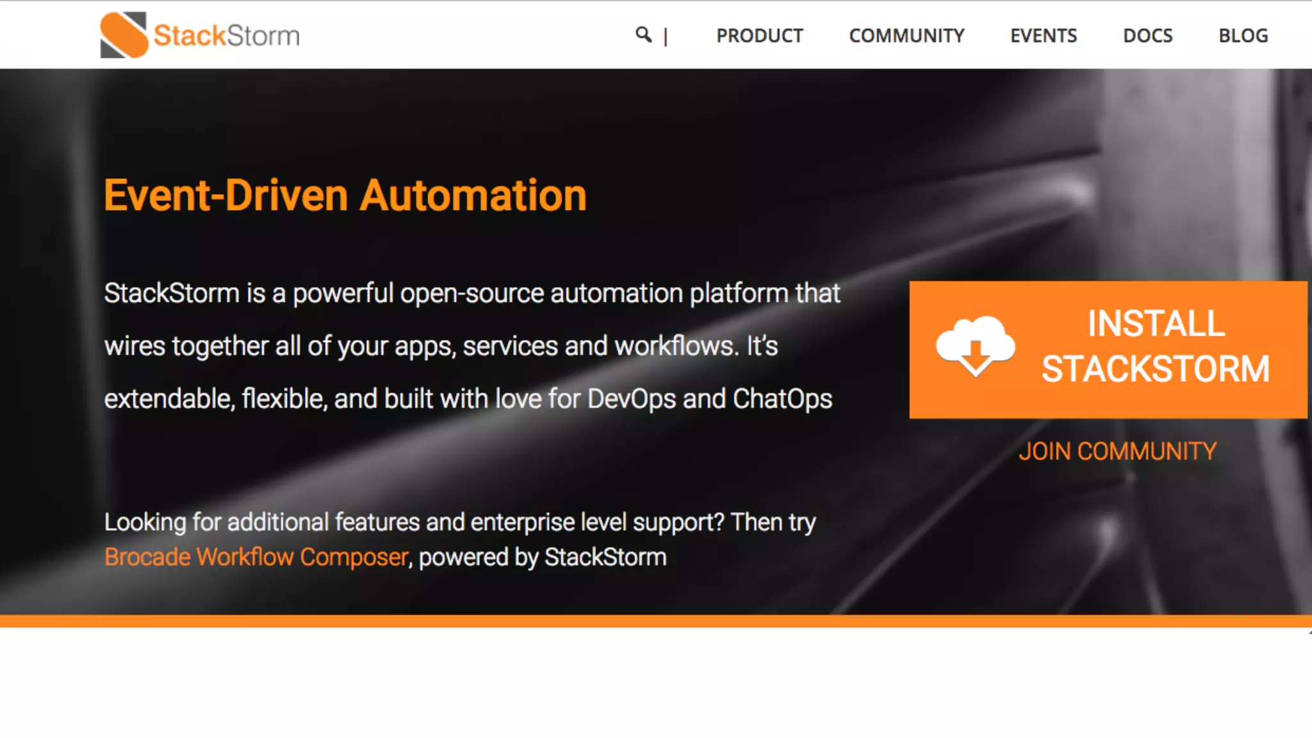Image resolution: width=1312 pixels, height=738 pixels.
Task: Click the Event-Driven Automation heading
Action: tap(345, 195)
